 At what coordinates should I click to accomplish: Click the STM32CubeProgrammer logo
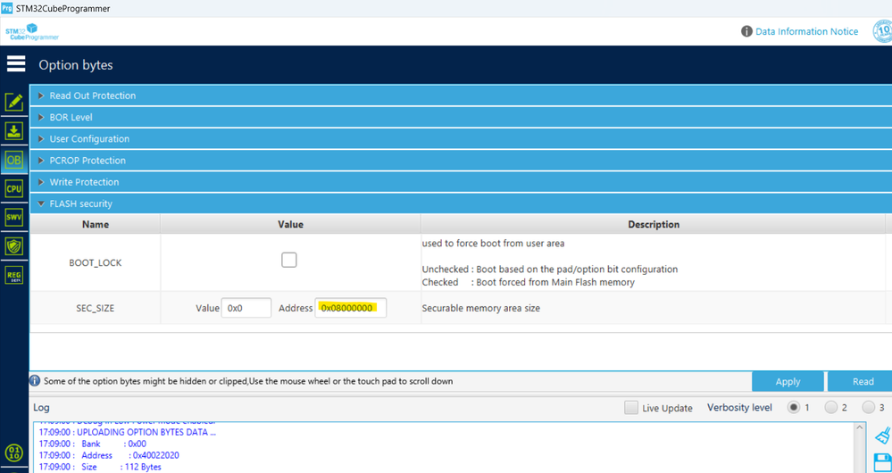coord(32,32)
